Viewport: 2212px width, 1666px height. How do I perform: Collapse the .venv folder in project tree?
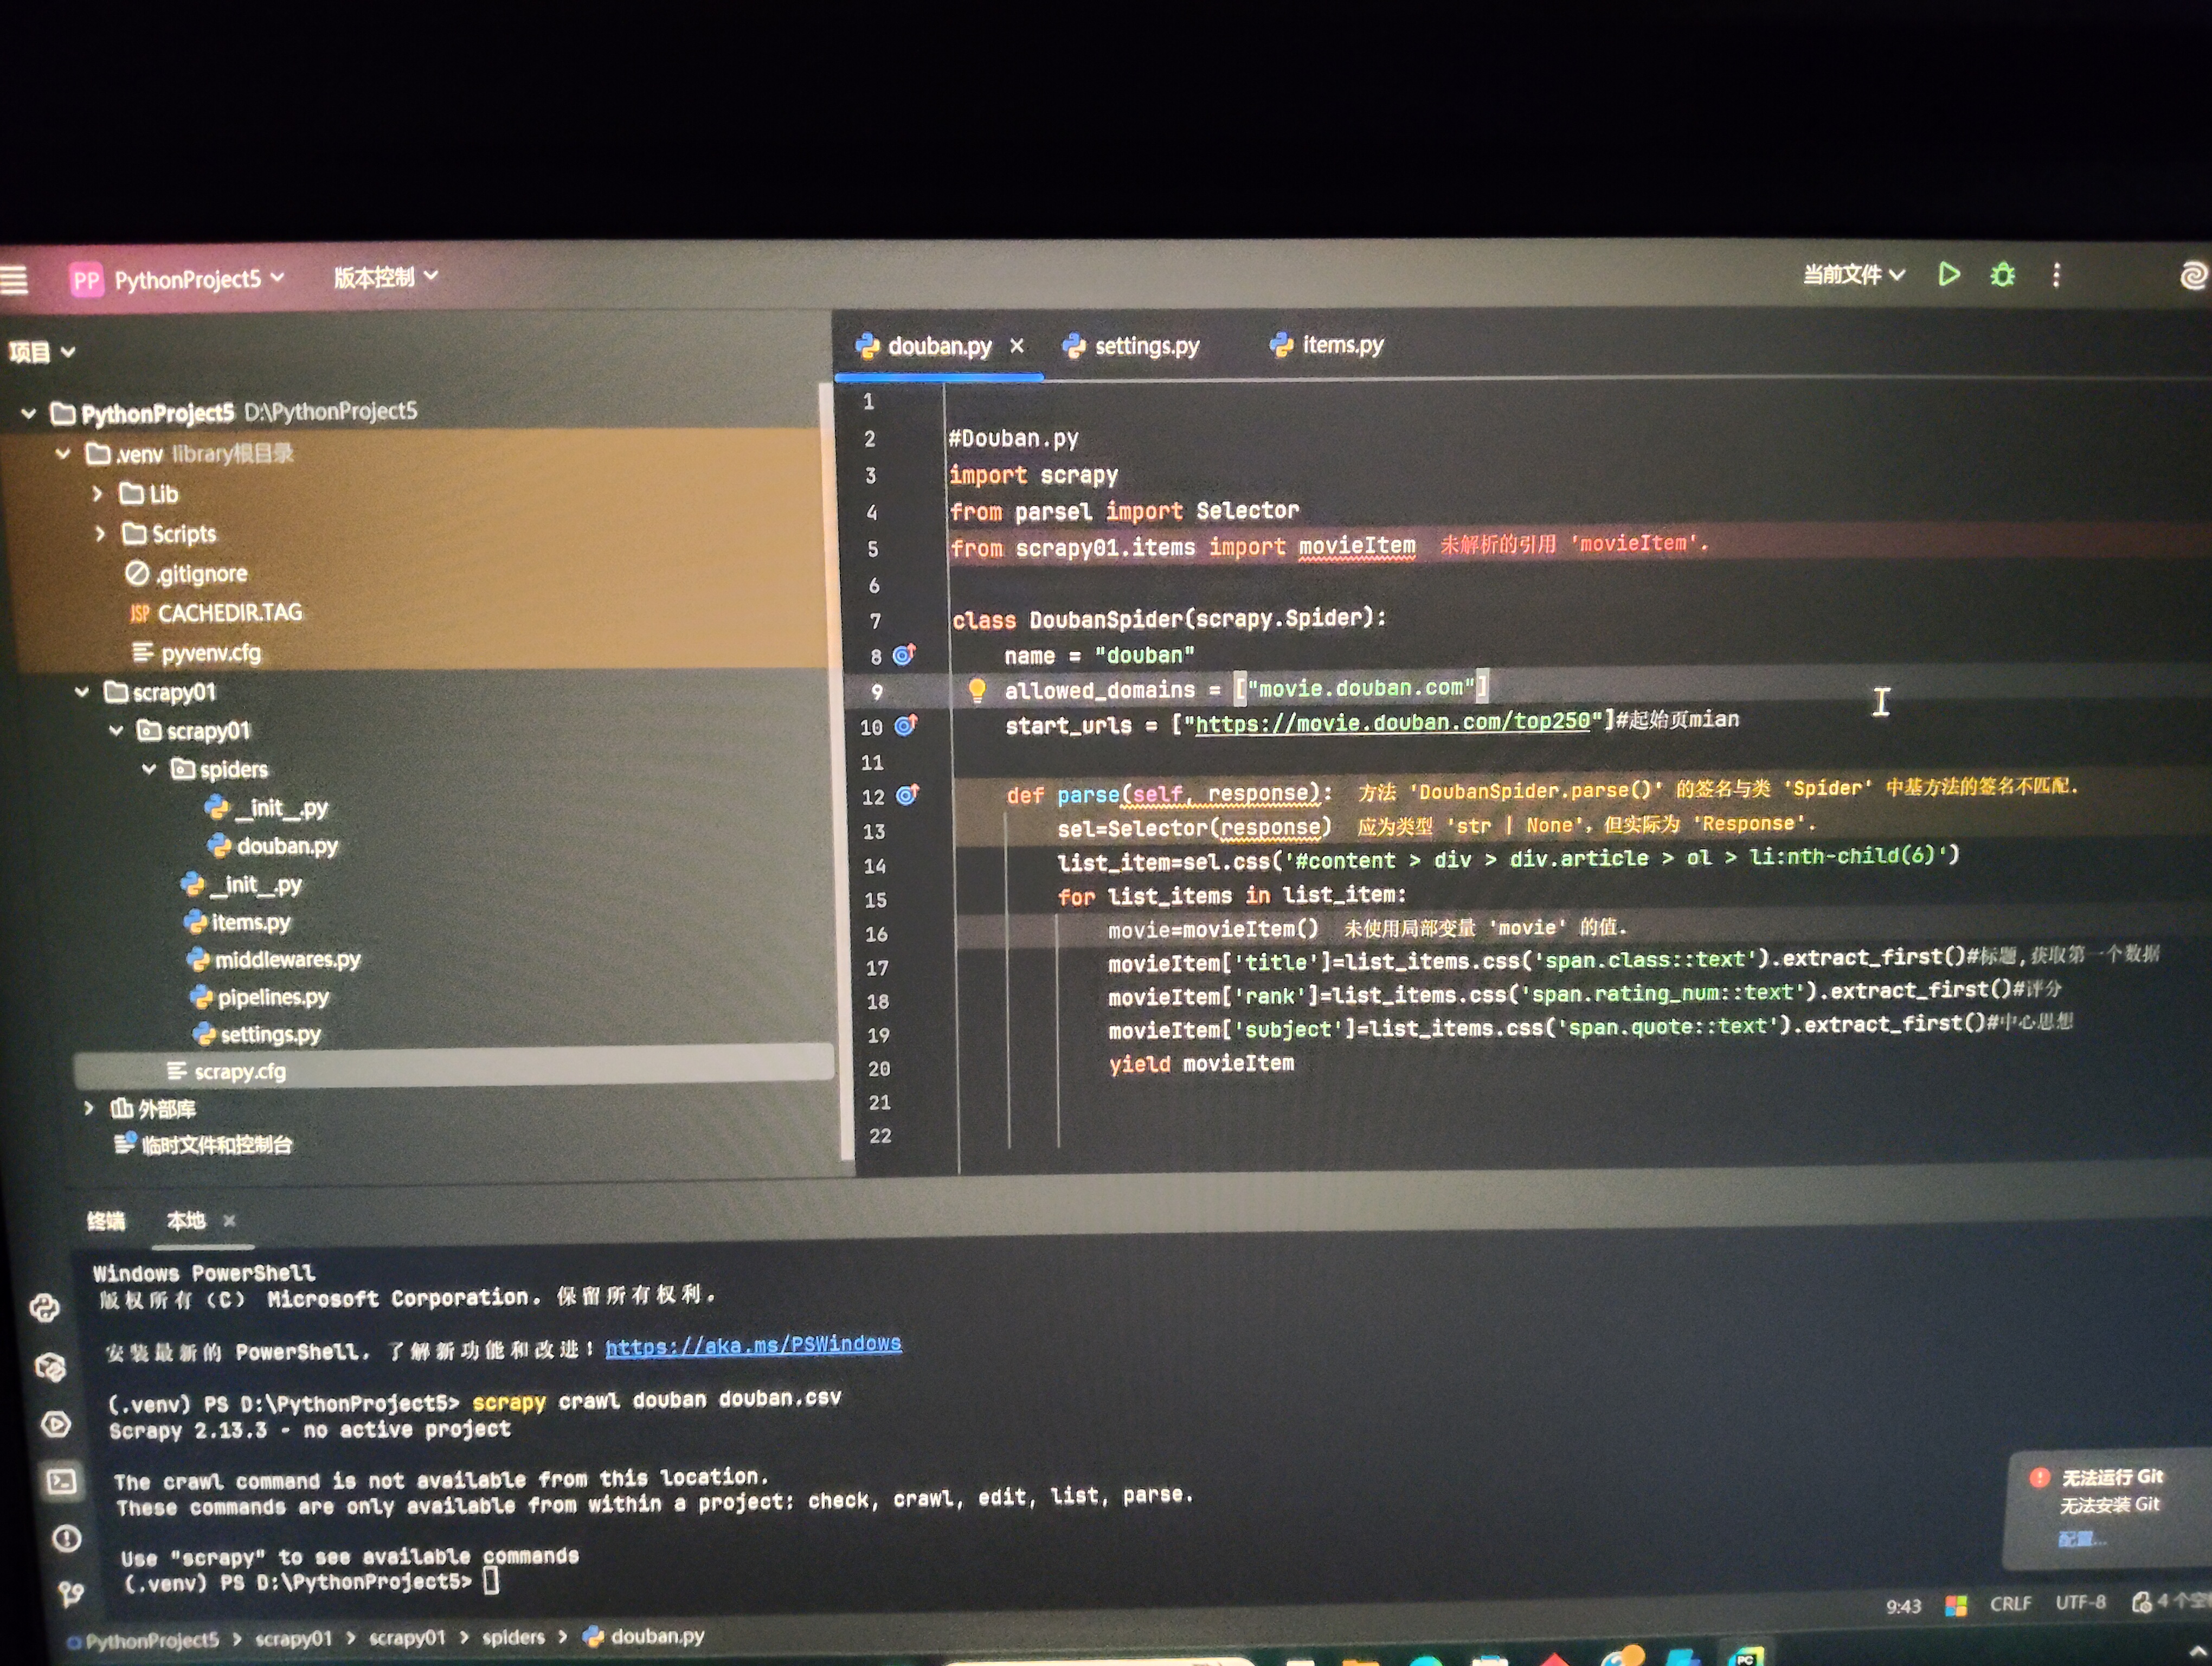(x=63, y=454)
